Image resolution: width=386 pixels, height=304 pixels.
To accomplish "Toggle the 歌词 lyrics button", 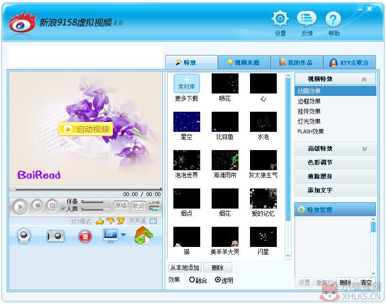I will pyautogui.click(x=138, y=205).
